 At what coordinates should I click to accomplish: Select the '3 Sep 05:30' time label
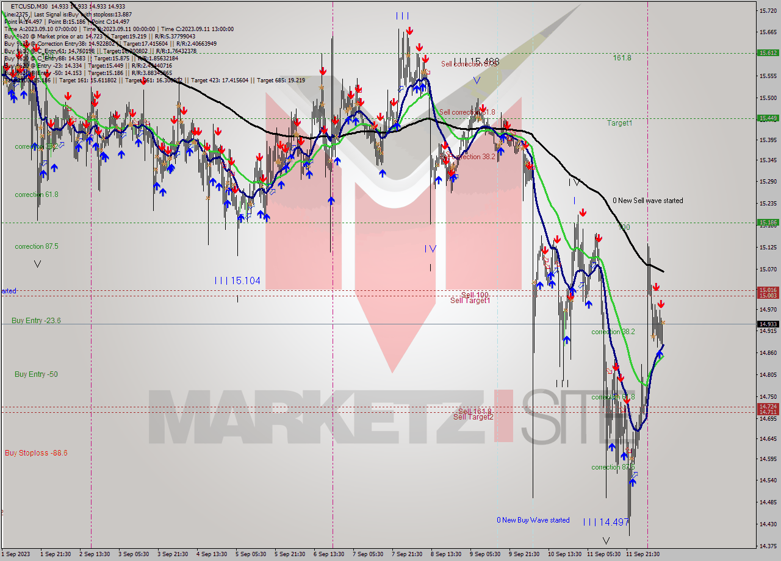133,554
